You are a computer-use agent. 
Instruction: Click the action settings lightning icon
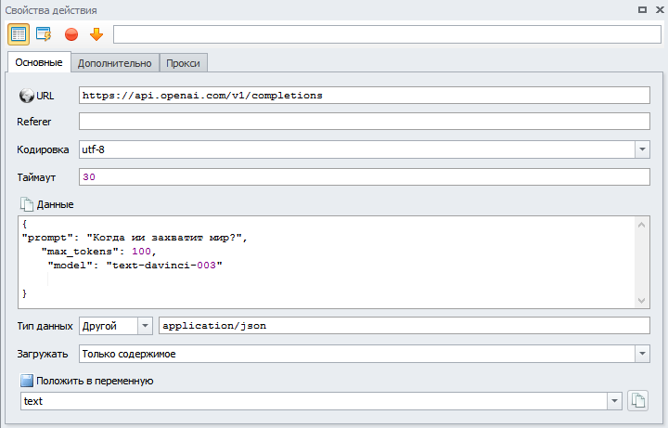point(44,34)
